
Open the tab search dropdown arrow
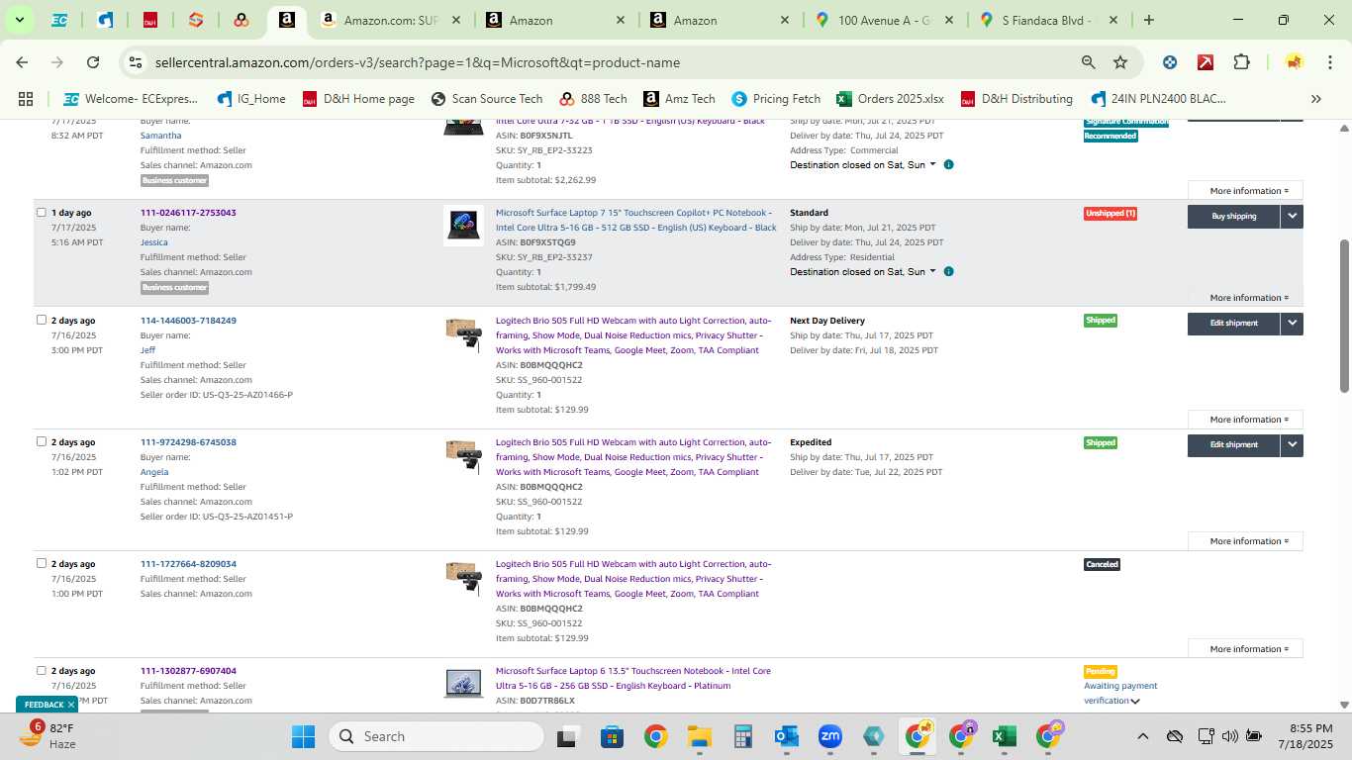point(20,20)
